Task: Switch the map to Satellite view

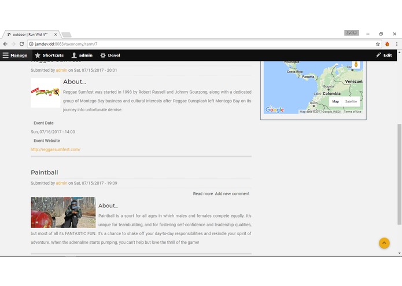Action: click(x=351, y=101)
